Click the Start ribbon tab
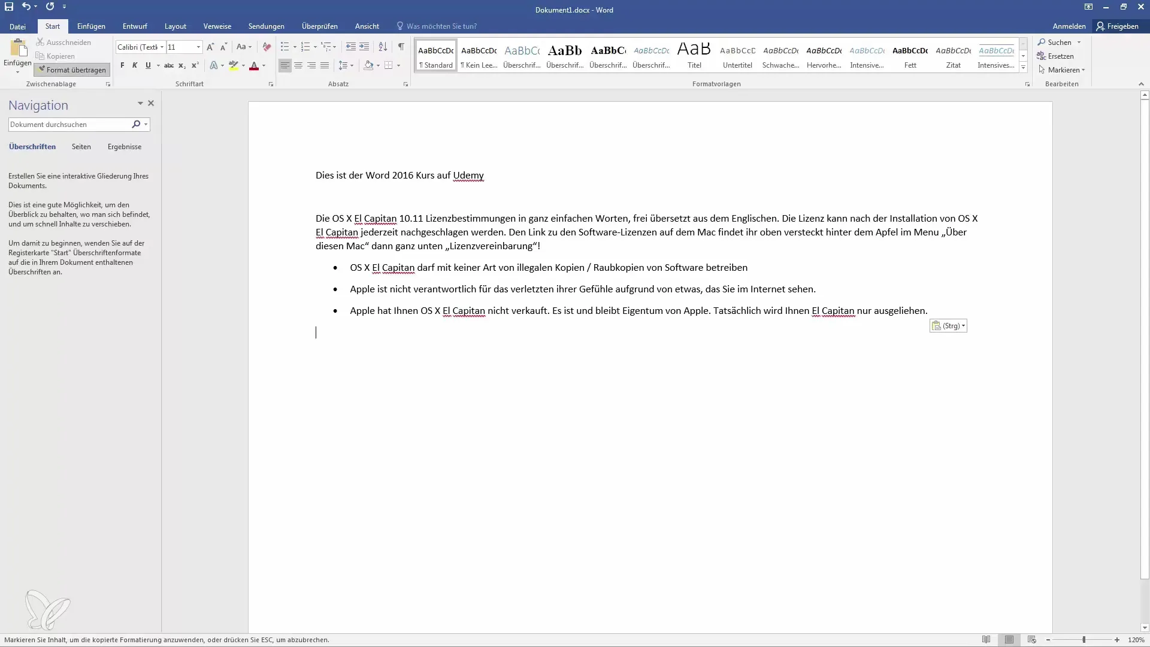The width and height of the screenshot is (1150, 647). coord(52,26)
